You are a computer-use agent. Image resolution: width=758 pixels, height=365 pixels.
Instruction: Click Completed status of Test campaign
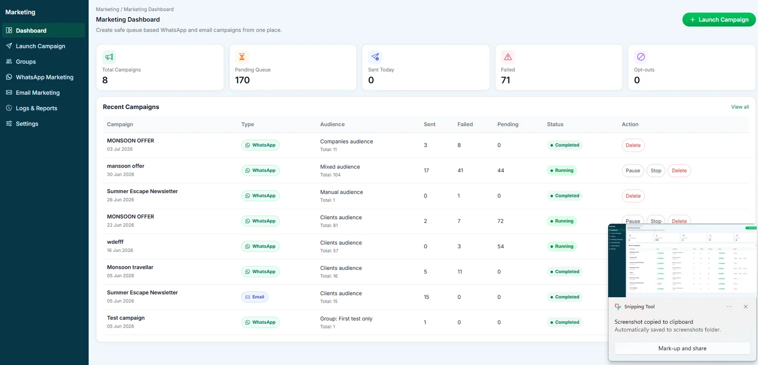(565, 322)
